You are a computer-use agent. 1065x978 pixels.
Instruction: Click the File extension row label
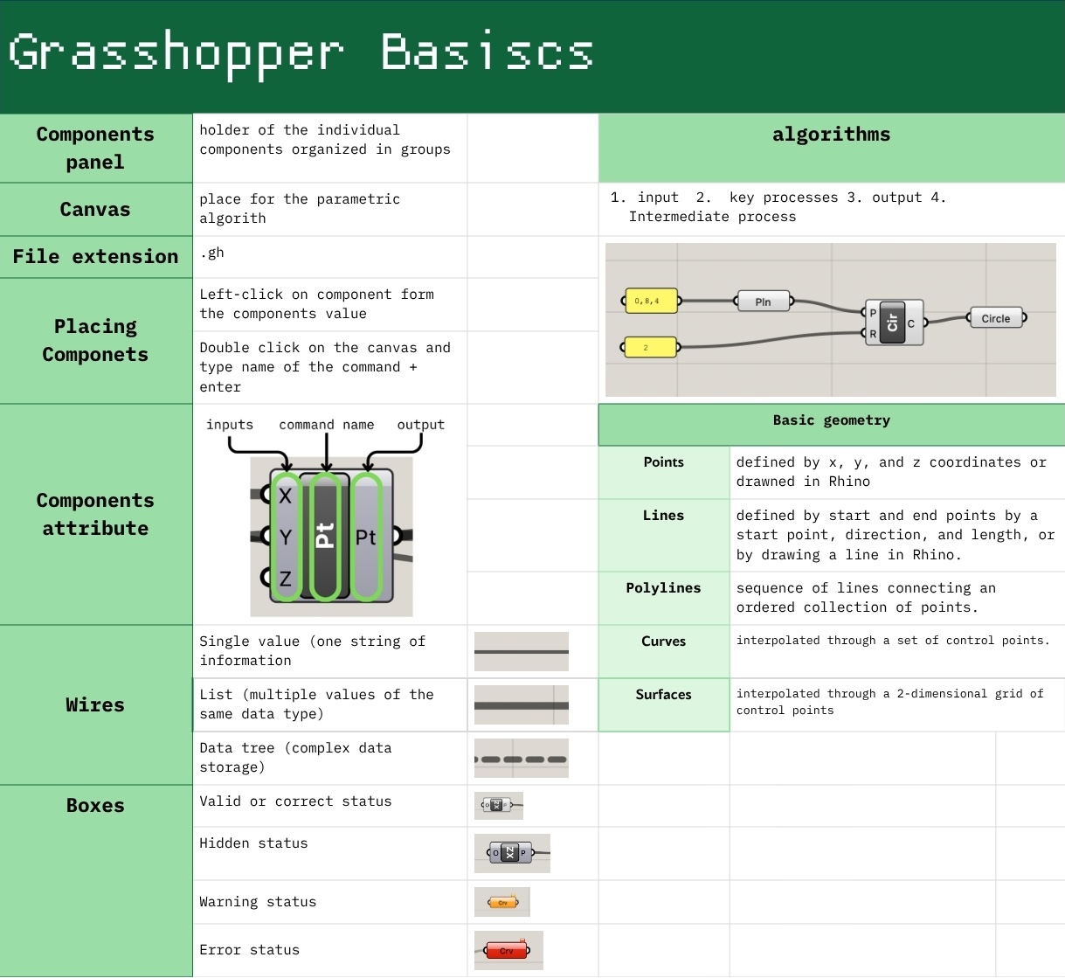coord(95,257)
